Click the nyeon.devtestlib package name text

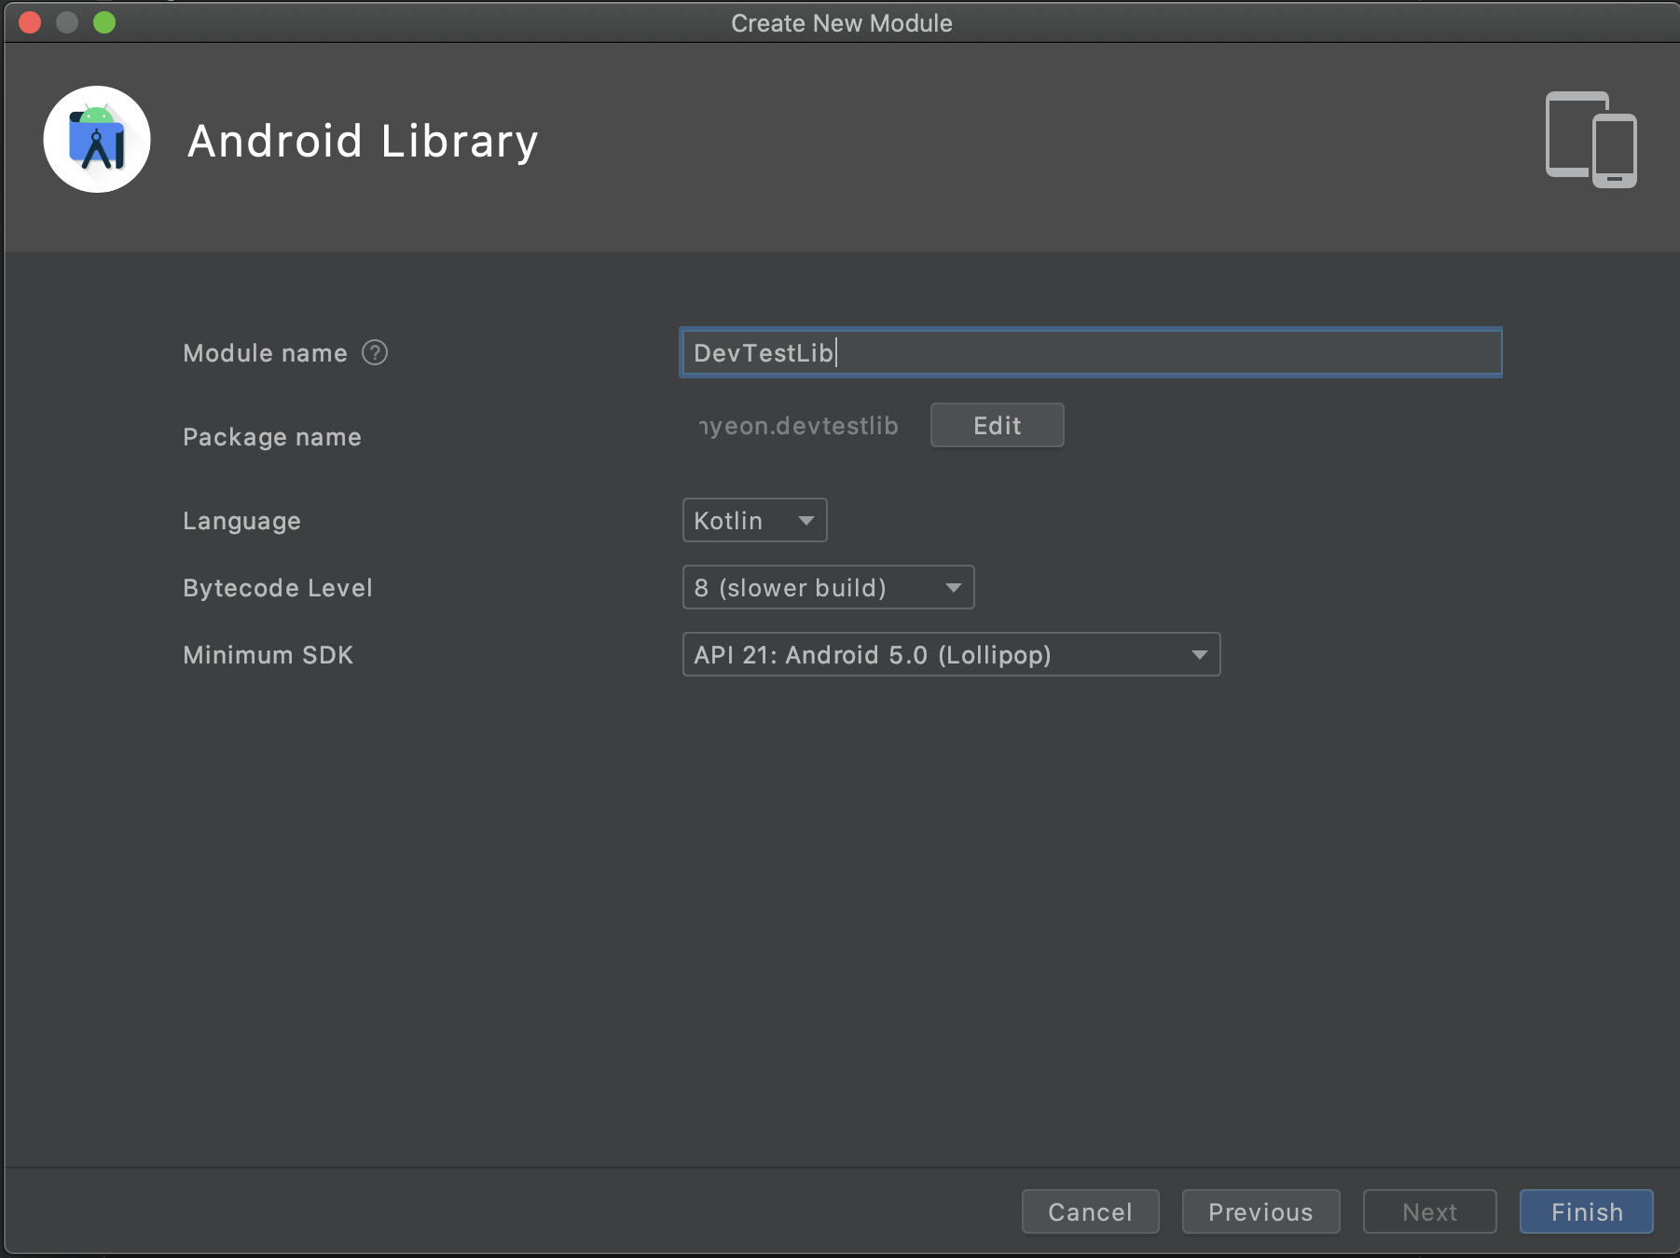[798, 426]
